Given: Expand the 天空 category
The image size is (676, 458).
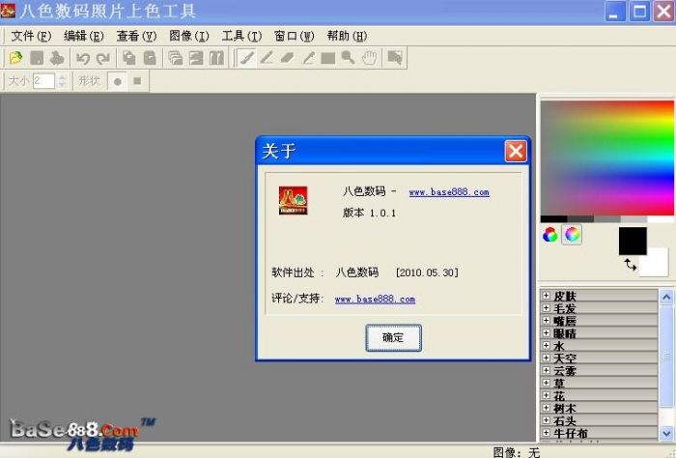Looking at the screenshot, I should pos(547,358).
